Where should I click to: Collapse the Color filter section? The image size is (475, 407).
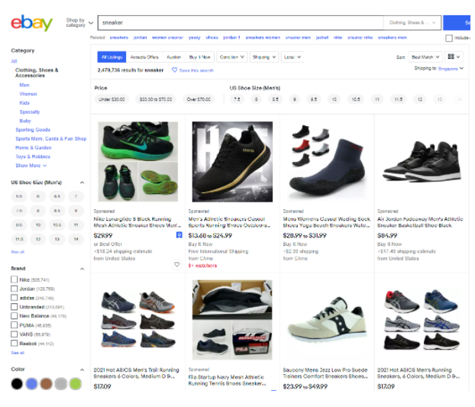click(82, 370)
